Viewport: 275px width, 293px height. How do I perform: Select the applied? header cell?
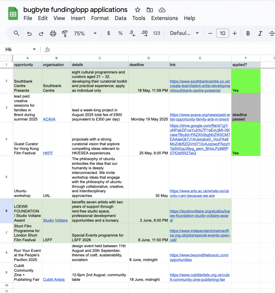pyautogui.click(x=246, y=65)
